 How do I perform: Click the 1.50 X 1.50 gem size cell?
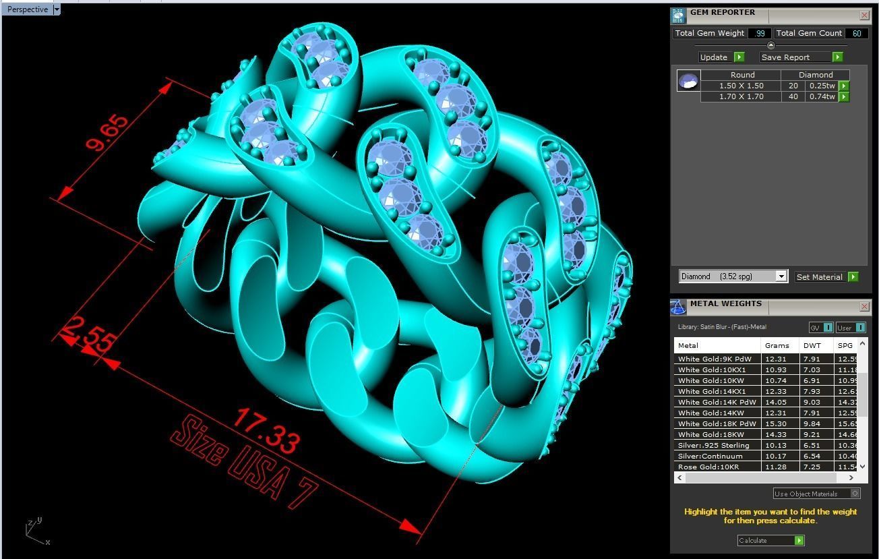click(741, 86)
